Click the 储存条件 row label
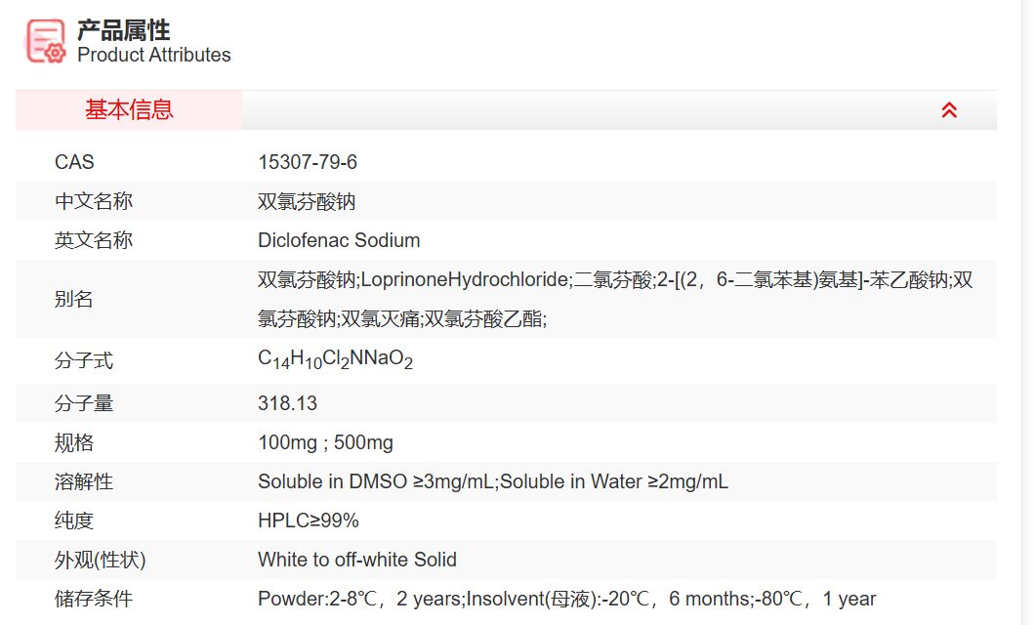 pyautogui.click(x=94, y=599)
